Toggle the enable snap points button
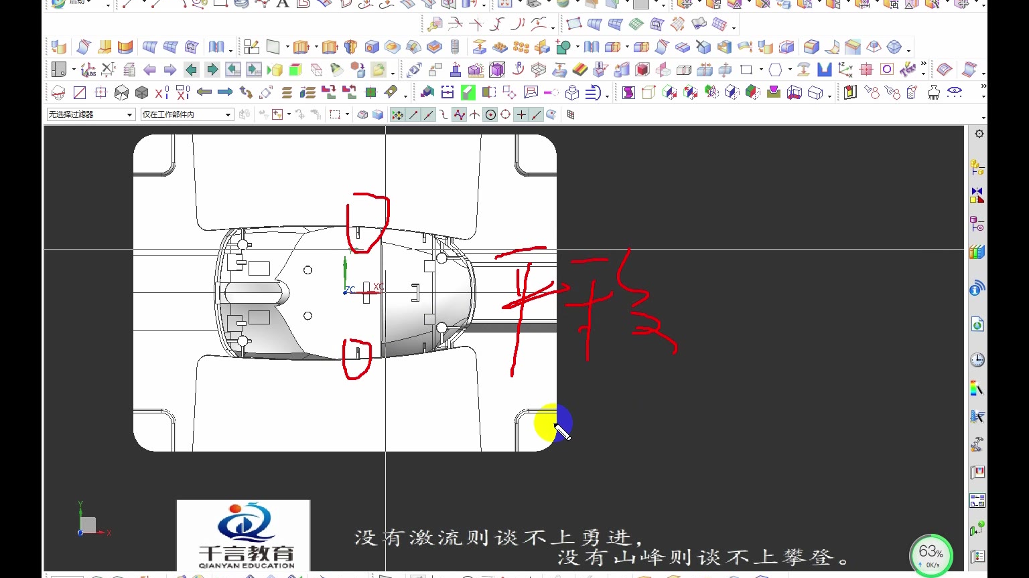Viewport: 1029px width, 578px height. click(x=397, y=115)
